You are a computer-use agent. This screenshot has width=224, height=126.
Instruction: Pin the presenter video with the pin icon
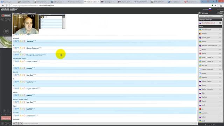31,16
